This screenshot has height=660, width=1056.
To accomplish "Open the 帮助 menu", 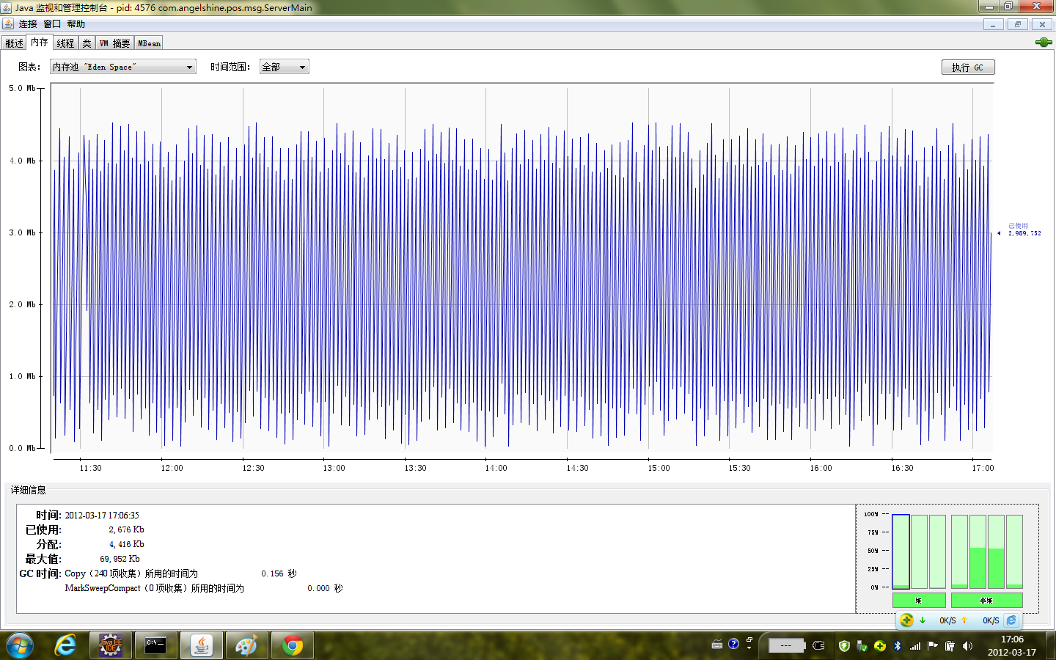I will [x=76, y=24].
